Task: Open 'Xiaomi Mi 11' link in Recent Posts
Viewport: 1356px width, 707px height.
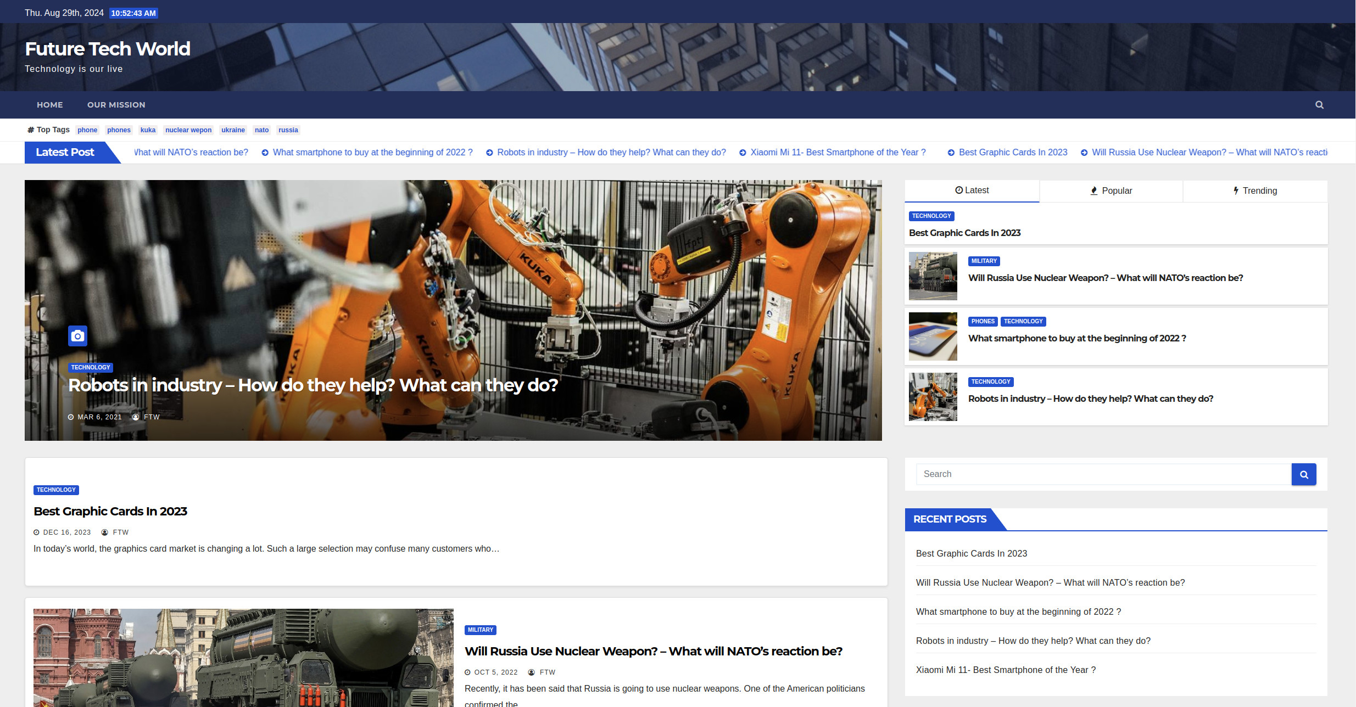Action: click(x=1006, y=670)
